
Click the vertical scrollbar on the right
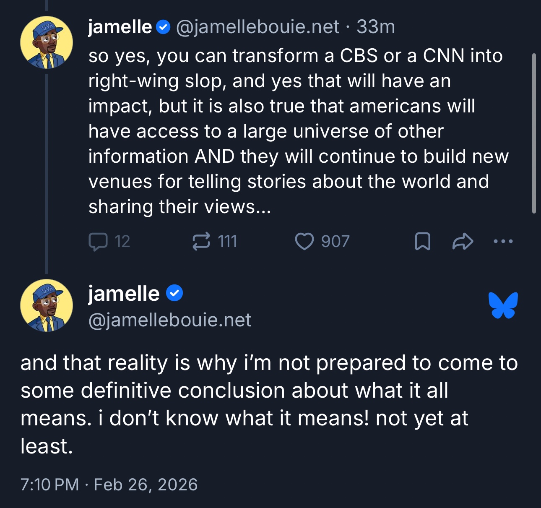(534, 133)
